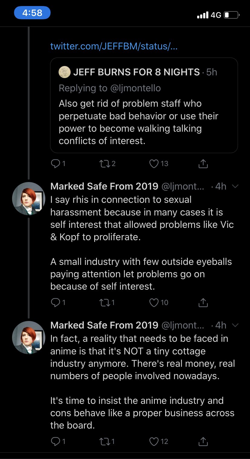The image size is (250, 459).
Task: Retweet the self interest tweet
Action: click(x=104, y=303)
